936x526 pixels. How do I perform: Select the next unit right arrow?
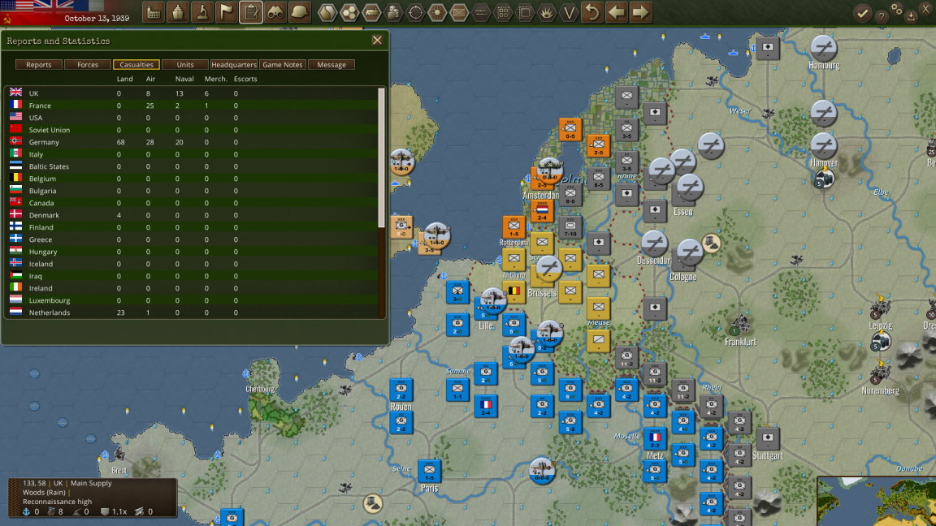tap(640, 12)
